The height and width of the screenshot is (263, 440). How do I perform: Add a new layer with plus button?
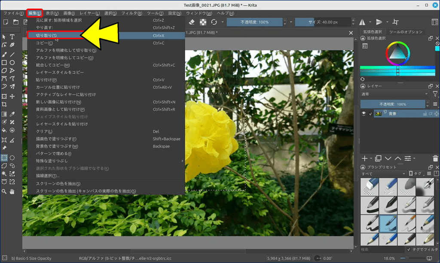point(364,158)
